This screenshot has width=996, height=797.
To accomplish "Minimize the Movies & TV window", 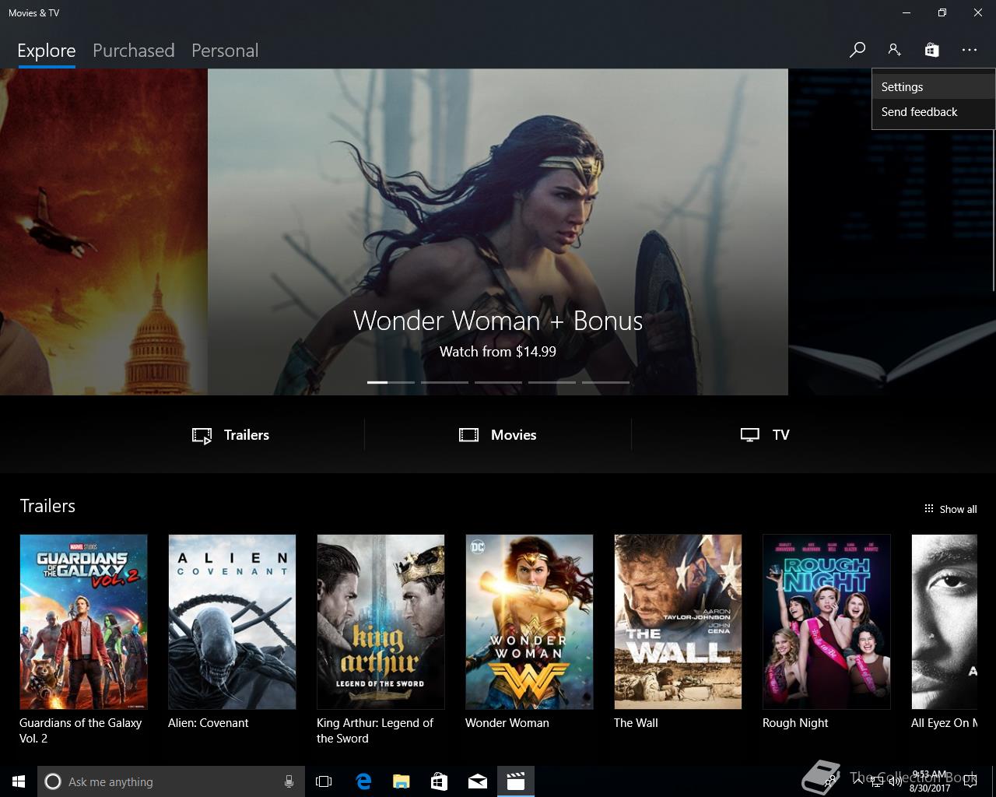I will point(907,12).
